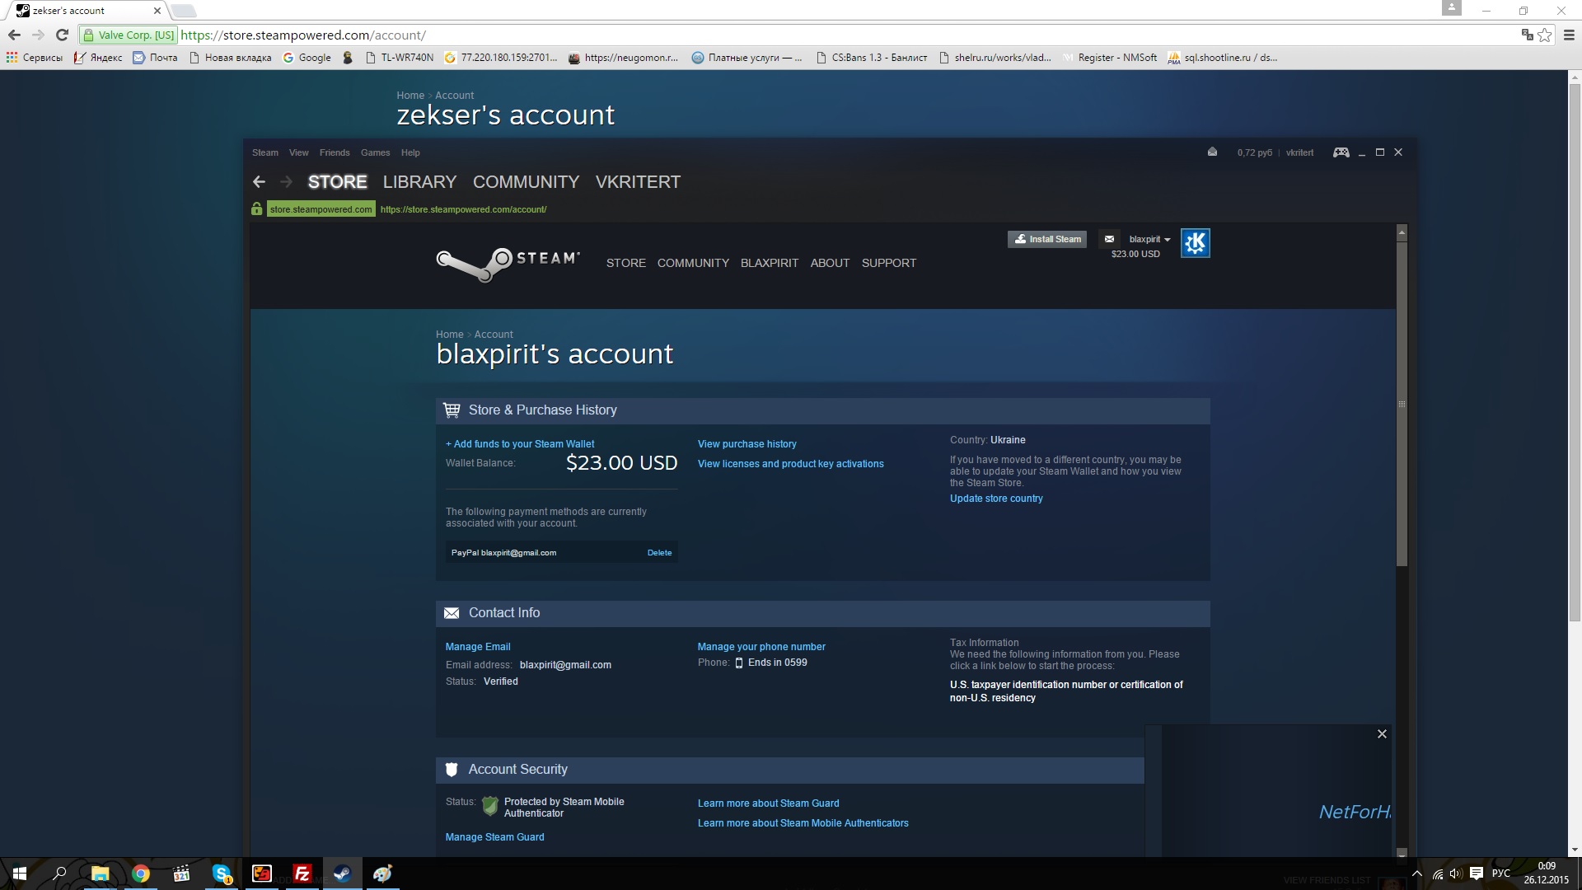The width and height of the screenshot is (1582, 890).
Task: Open the Steam menu in client menu bar
Action: coord(265,152)
